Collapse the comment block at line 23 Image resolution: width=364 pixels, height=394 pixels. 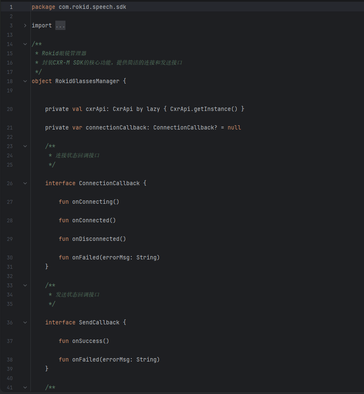[x=25, y=146]
